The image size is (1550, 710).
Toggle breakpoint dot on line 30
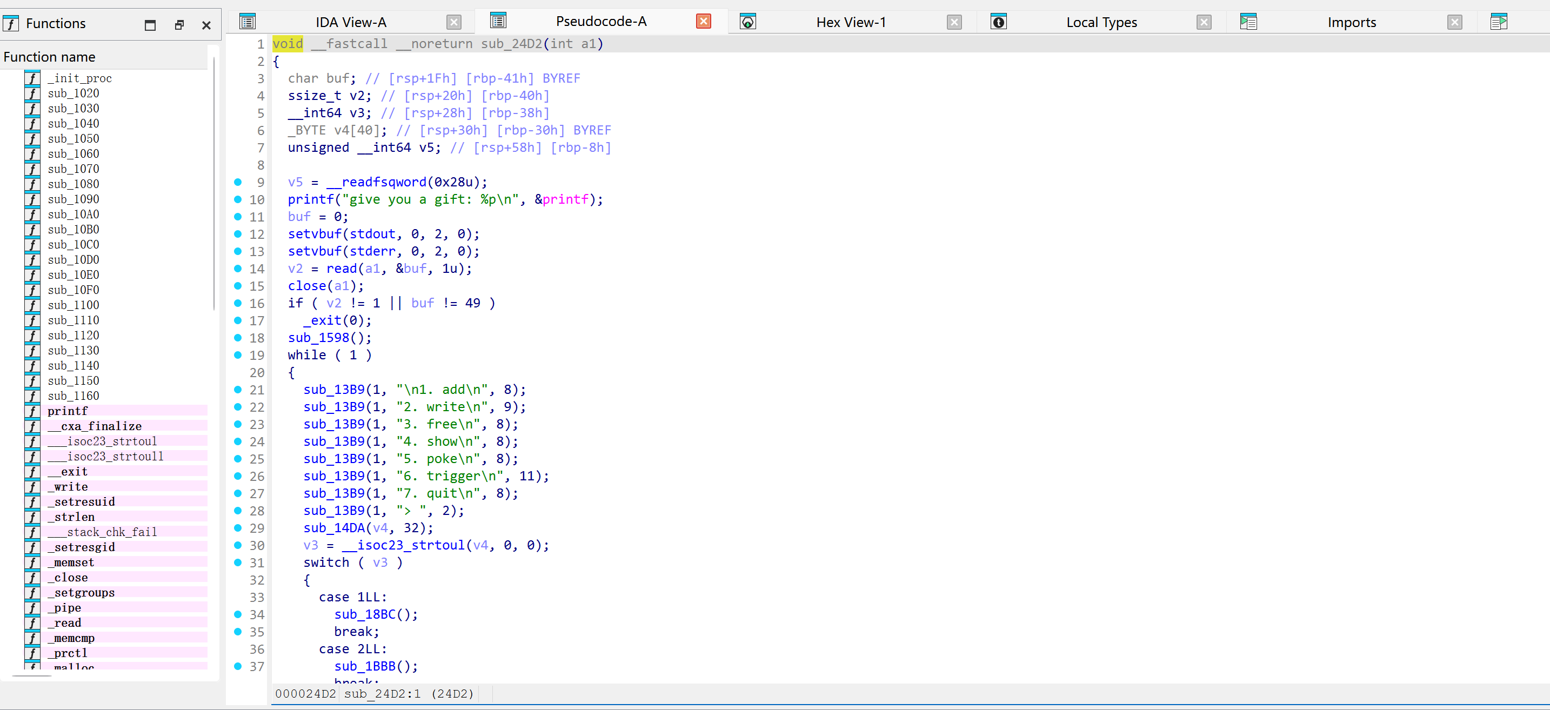pyautogui.click(x=238, y=545)
